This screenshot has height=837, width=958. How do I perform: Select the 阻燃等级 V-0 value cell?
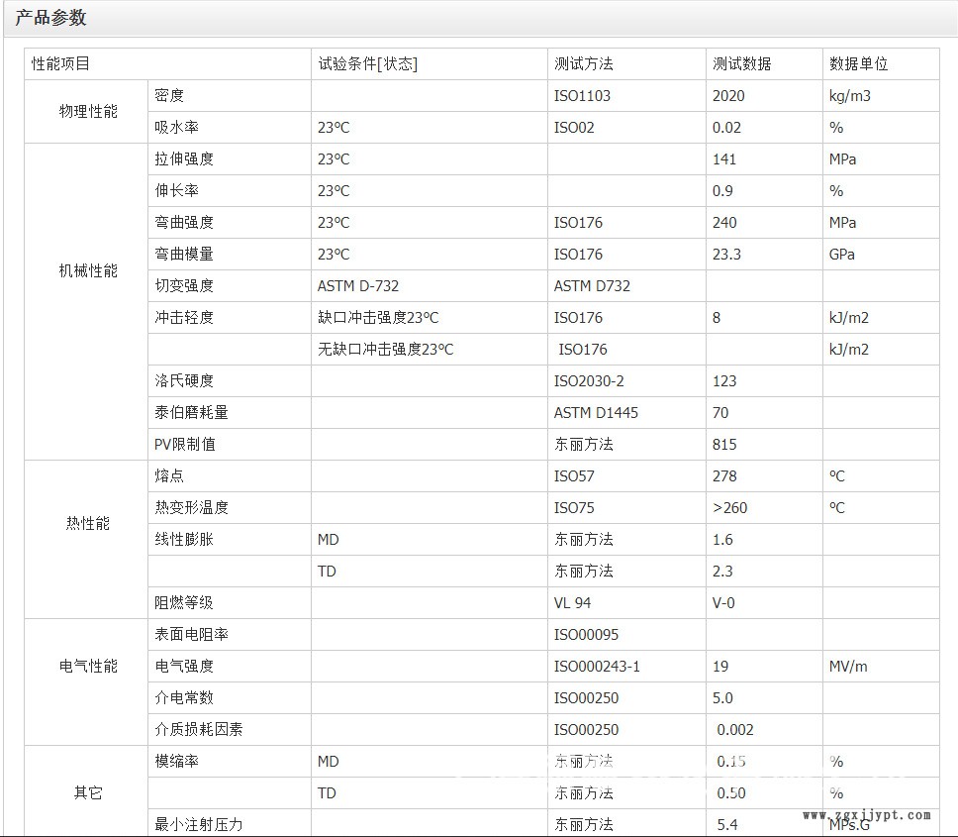(x=723, y=603)
